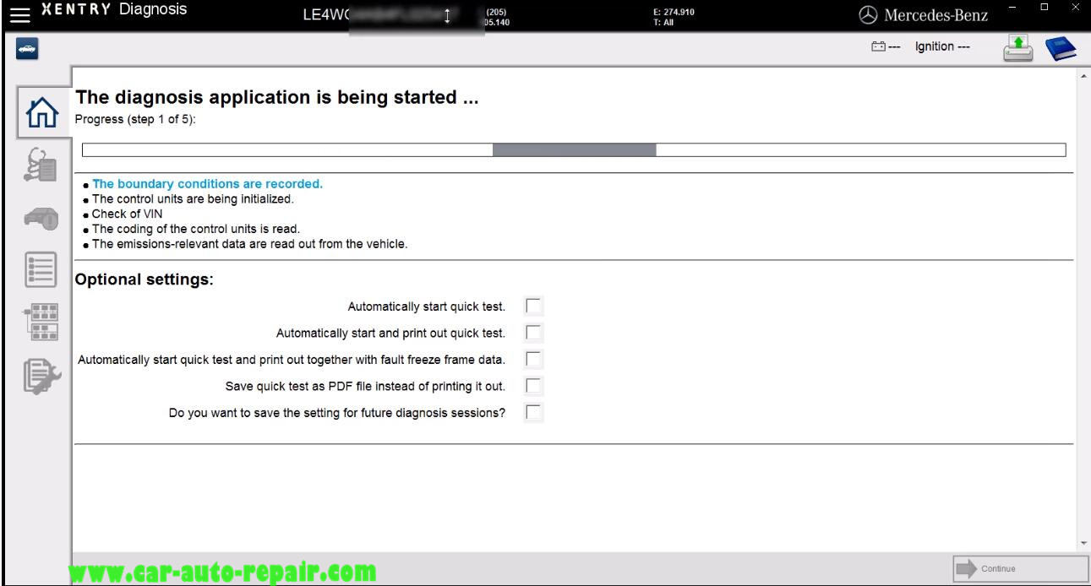Click 'The control units are being initialized.' line
The image size is (1091, 586).
pyautogui.click(x=193, y=199)
